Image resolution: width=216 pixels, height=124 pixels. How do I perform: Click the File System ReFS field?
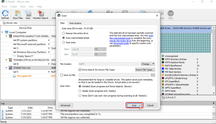pos(109,64)
